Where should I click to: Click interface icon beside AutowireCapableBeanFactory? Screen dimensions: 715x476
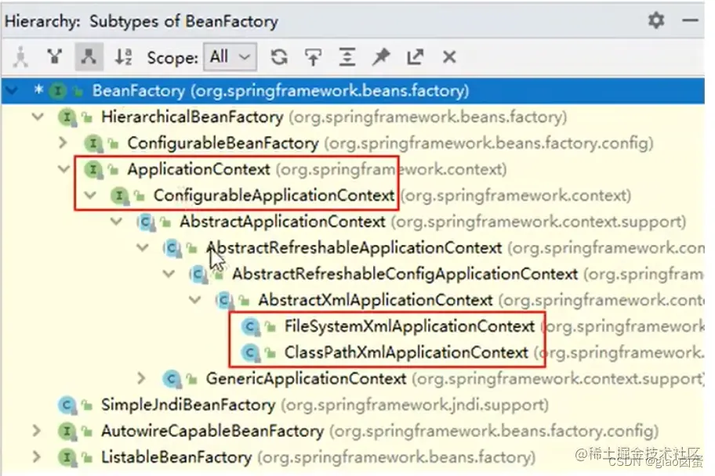click(x=67, y=431)
